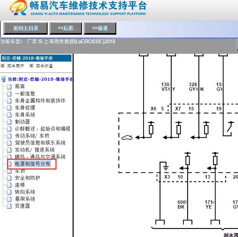Image resolution: width=238 pixels, height=237 pixels.
Task: Select the 电源和信号分布 section
Action: pos(32,164)
